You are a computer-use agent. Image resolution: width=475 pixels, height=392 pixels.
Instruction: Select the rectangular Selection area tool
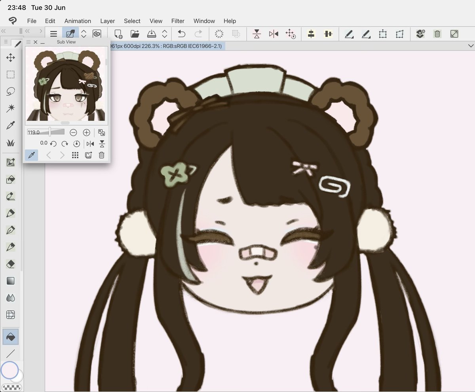(11, 75)
